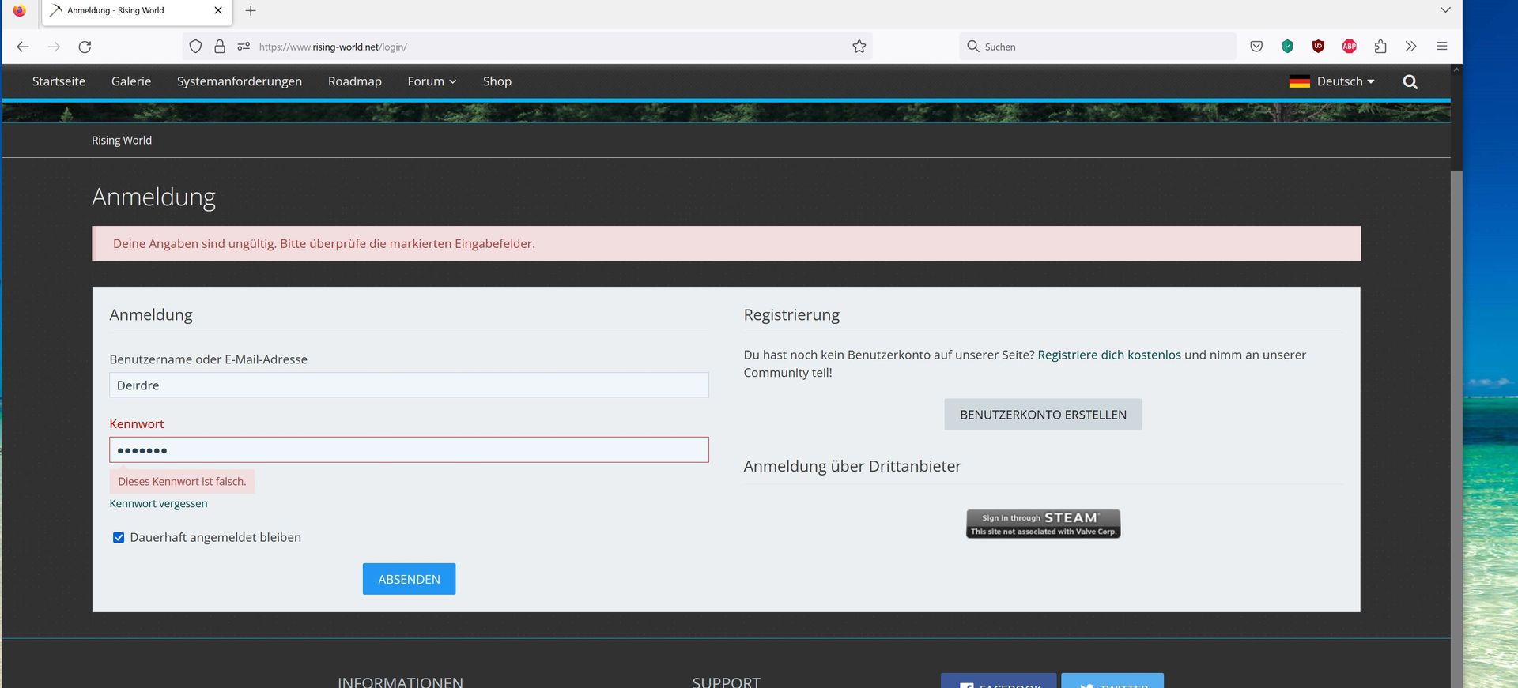Open the Pocket save icon

pyautogui.click(x=1256, y=47)
